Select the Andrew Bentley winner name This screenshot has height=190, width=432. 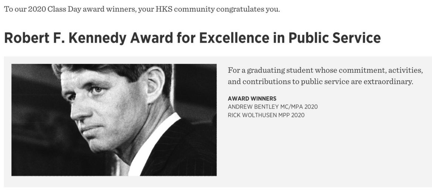[x=253, y=107]
